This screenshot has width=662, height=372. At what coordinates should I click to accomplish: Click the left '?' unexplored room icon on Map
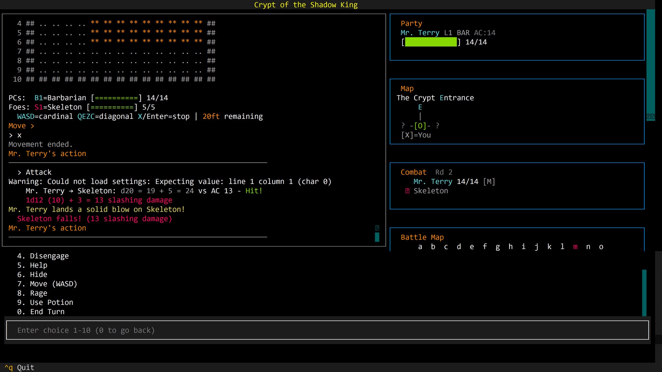click(x=403, y=125)
